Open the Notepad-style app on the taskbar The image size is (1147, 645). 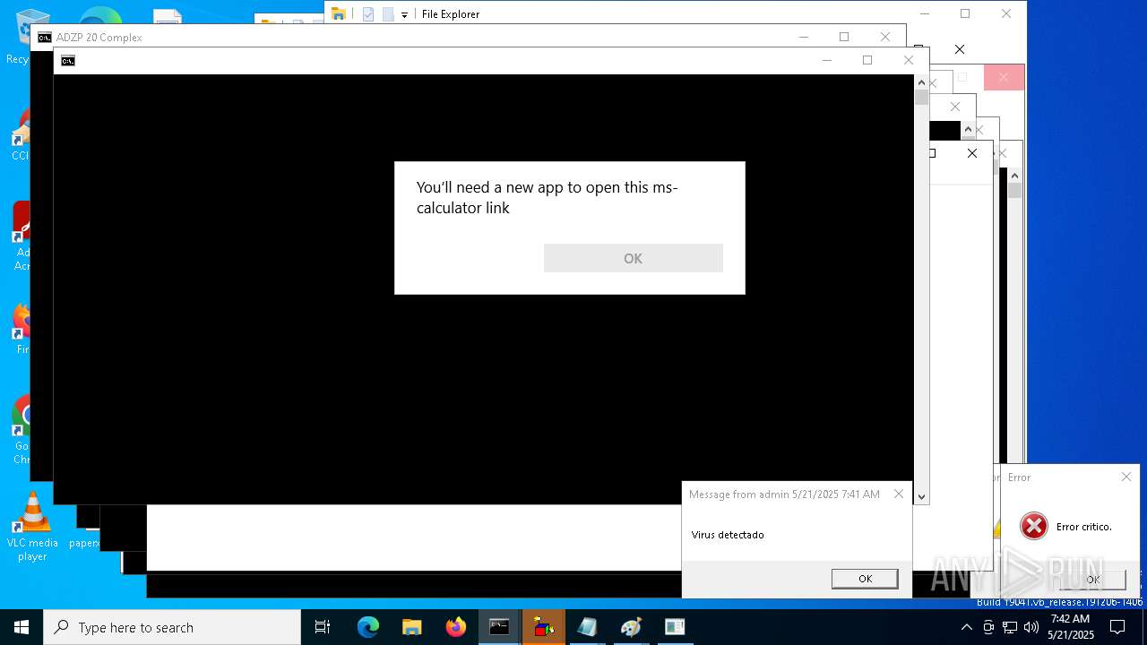point(587,627)
